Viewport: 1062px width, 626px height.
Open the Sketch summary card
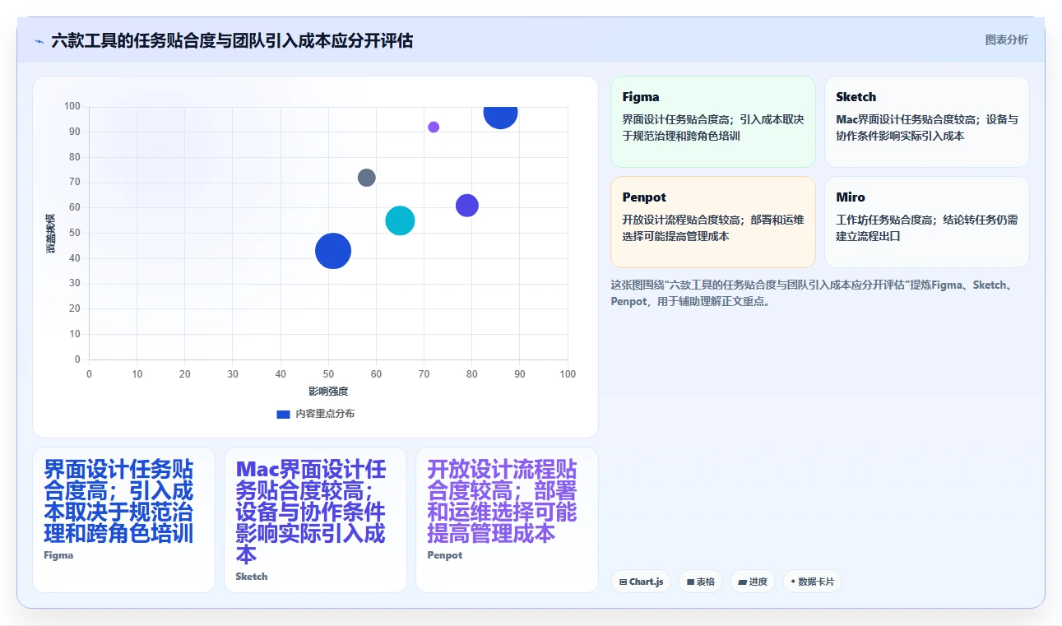click(927, 122)
